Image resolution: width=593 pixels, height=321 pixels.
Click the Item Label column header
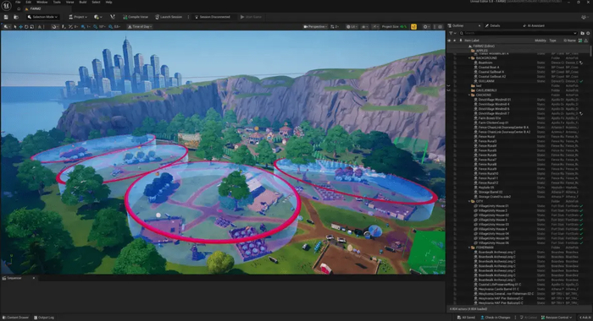pos(472,41)
